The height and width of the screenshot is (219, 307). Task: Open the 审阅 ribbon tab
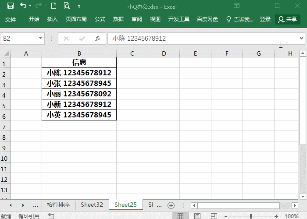point(137,19)
